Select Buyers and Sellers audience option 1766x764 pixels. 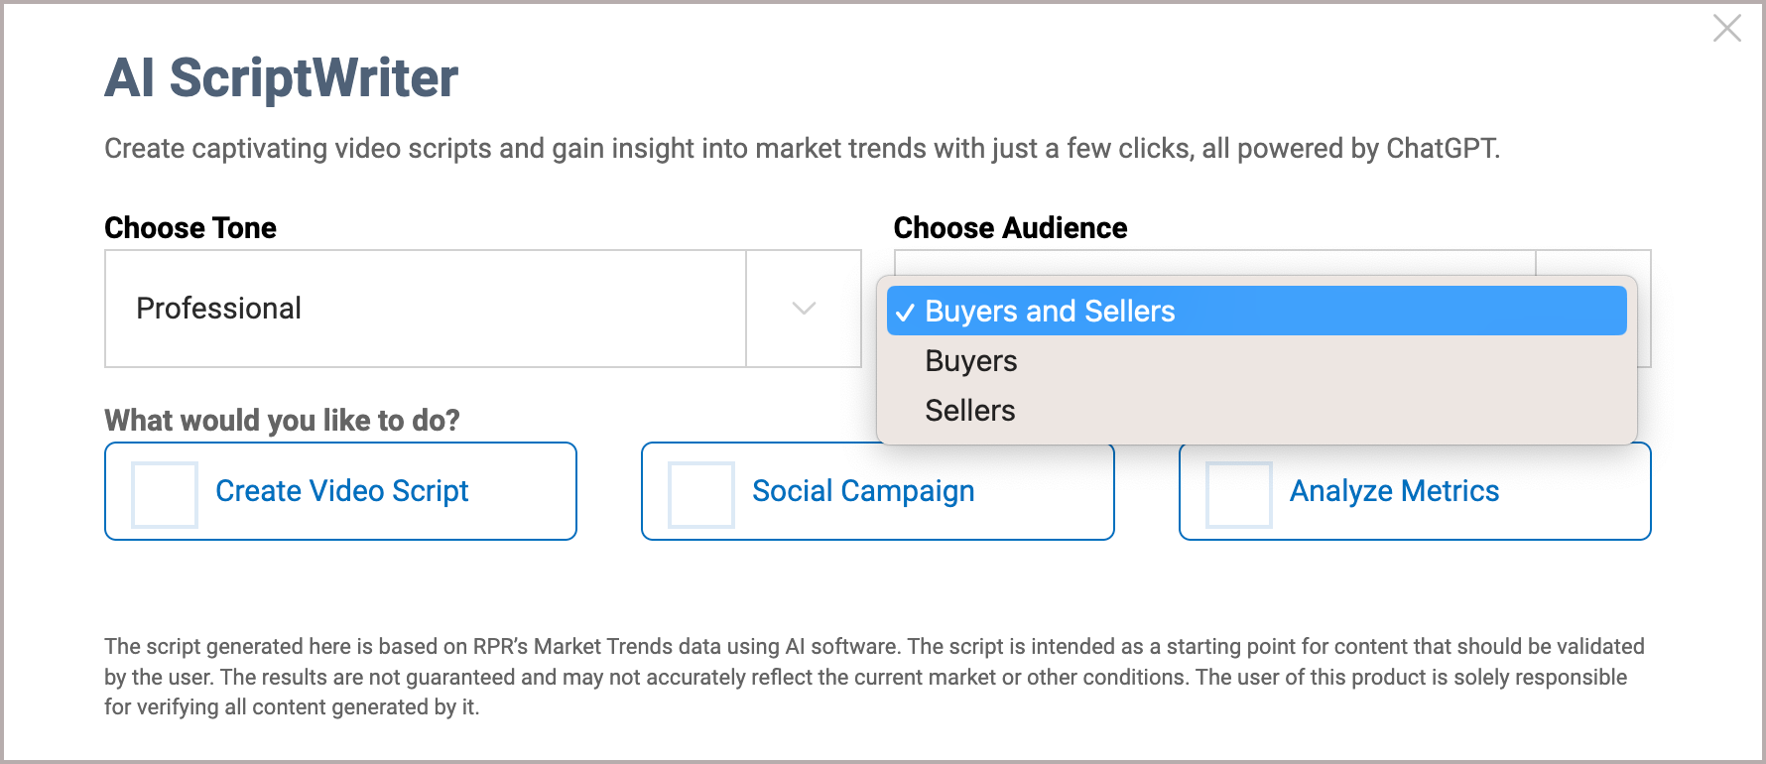[x=1050, y=312]
